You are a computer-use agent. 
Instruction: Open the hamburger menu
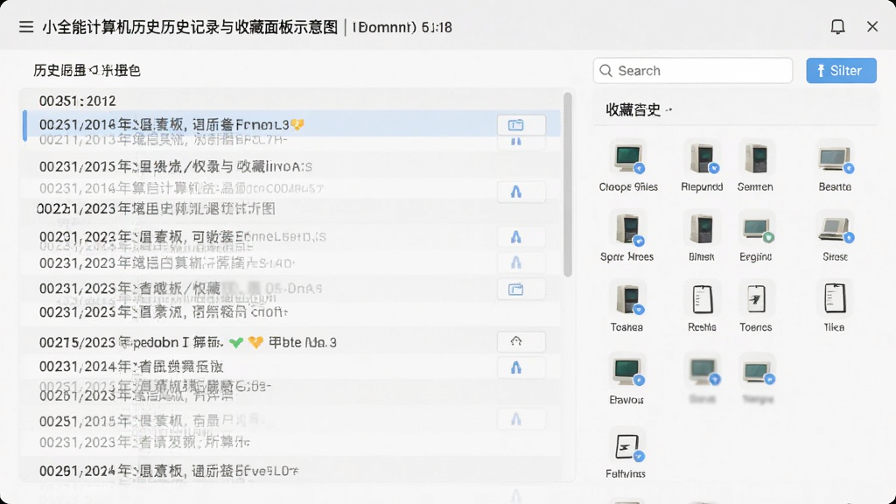[x=25, y=27]
